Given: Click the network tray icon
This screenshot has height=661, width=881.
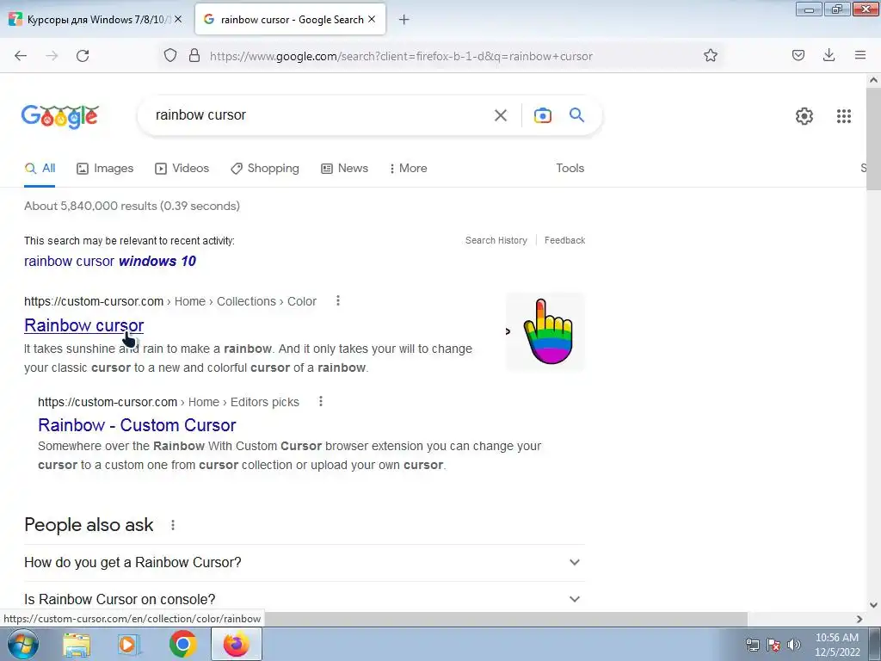Looking at the screenshot, I should [x=752, y=645].
